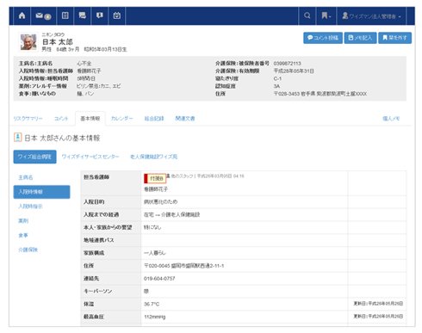Click the patient name 日本 太郎 header
Image resolution: width=422 pixels, height=333 pixels.
(57, 42)
